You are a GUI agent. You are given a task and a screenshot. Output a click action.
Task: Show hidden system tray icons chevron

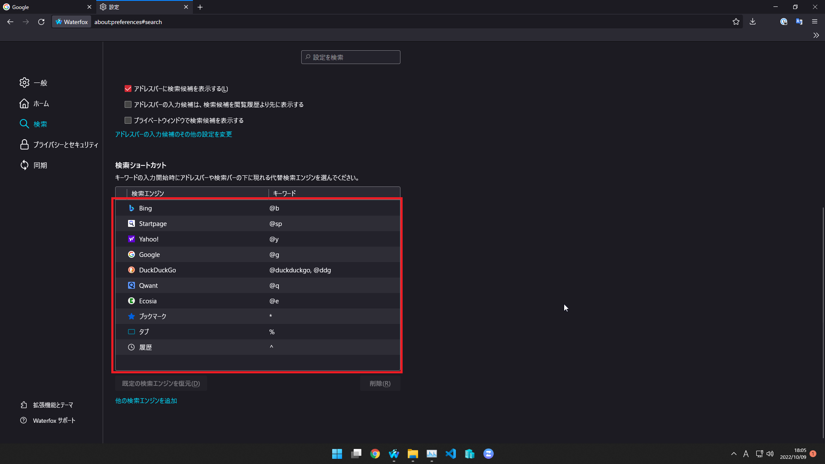734,454
